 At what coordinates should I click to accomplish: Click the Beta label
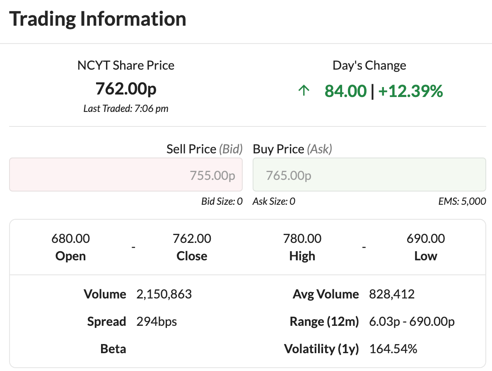coord(113,349)
